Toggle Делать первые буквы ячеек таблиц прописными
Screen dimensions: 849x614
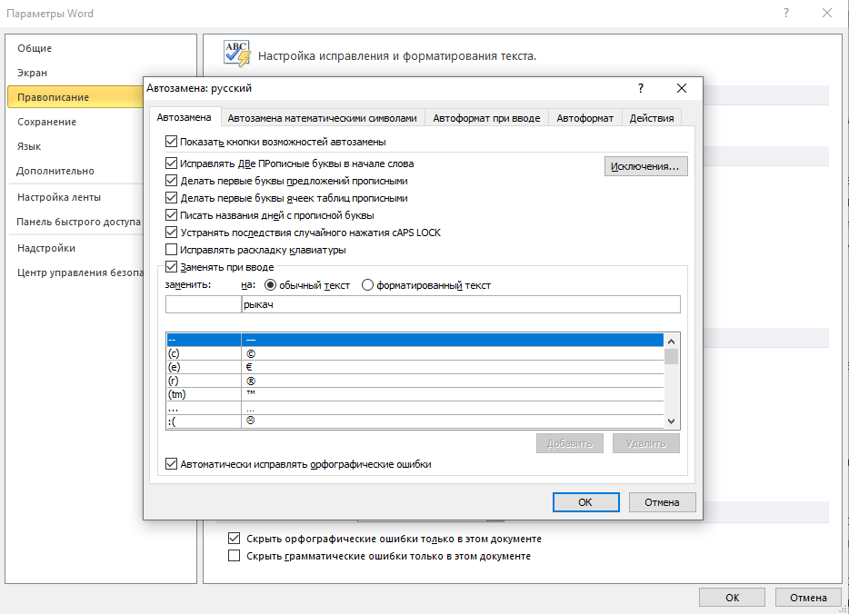[x=171, y=198]
